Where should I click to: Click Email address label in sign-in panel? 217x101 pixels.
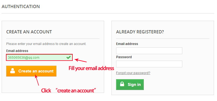[127, 44]
